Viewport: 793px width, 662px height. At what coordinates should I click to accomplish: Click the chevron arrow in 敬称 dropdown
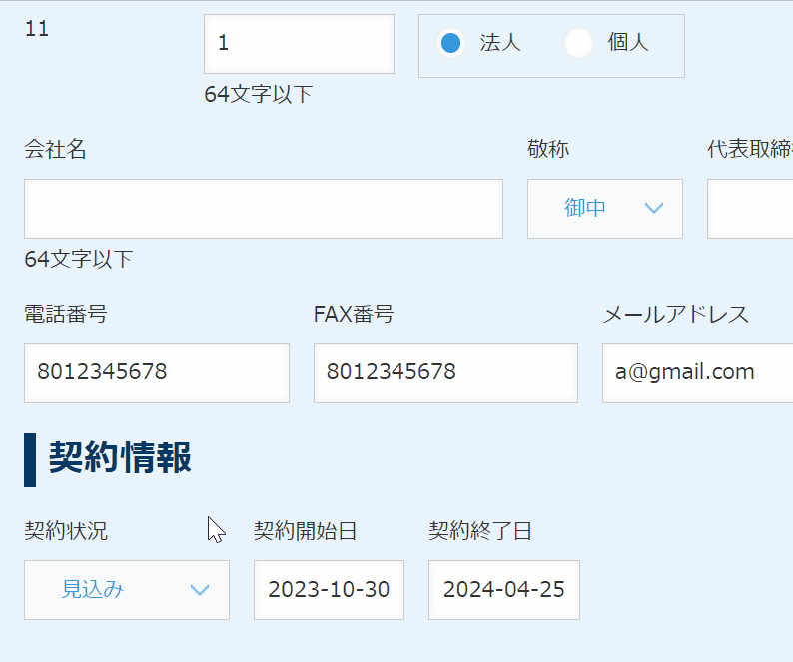pyautogui.click(x=654, y=208)
